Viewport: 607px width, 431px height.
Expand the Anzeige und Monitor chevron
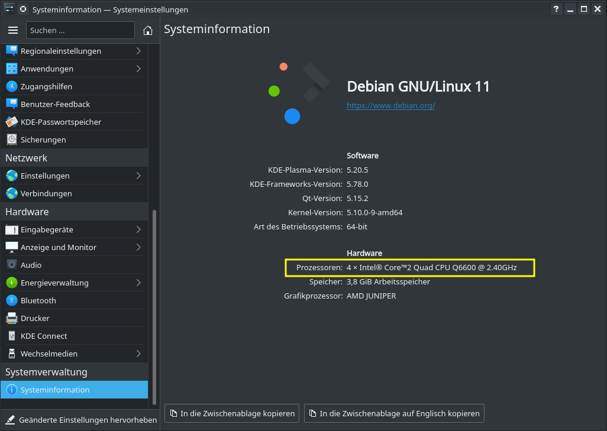138,247
